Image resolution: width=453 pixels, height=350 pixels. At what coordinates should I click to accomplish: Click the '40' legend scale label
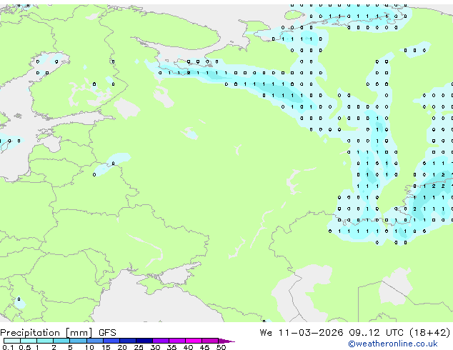[x=188, y=347]
